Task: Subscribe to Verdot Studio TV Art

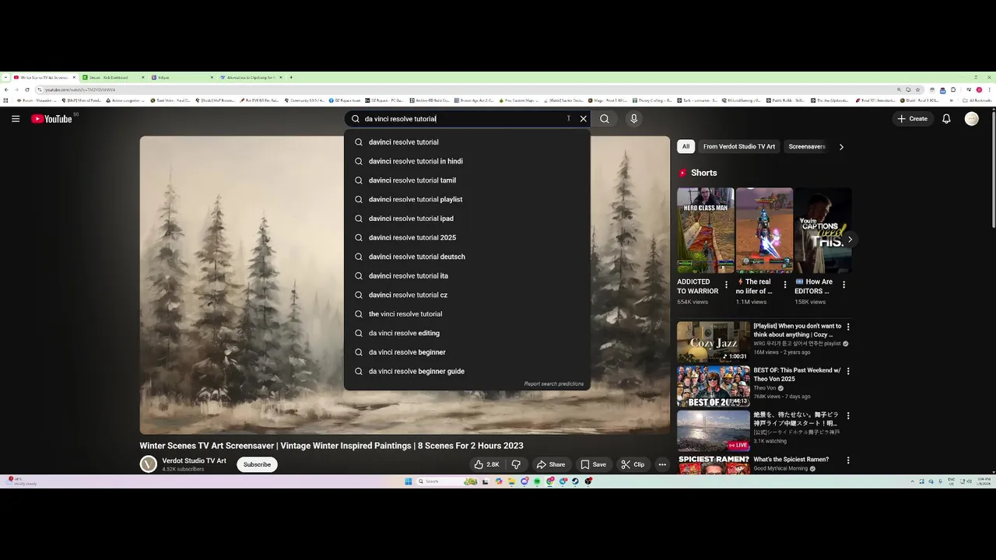Action: (x=257, y=464)
